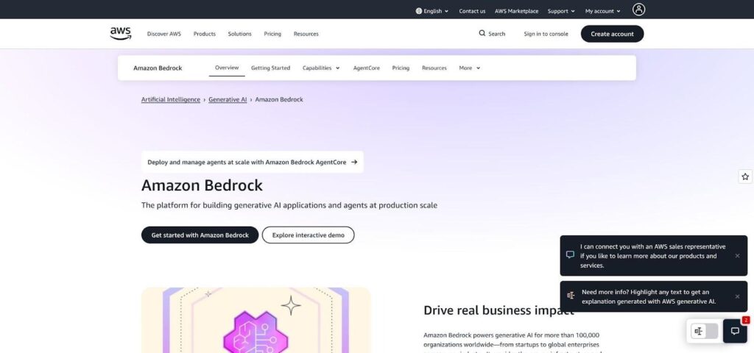
Task: Switch to the Getting Started tab
Action: pos(270,68)
